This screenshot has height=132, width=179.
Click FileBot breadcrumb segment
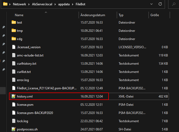click(80, 4)
